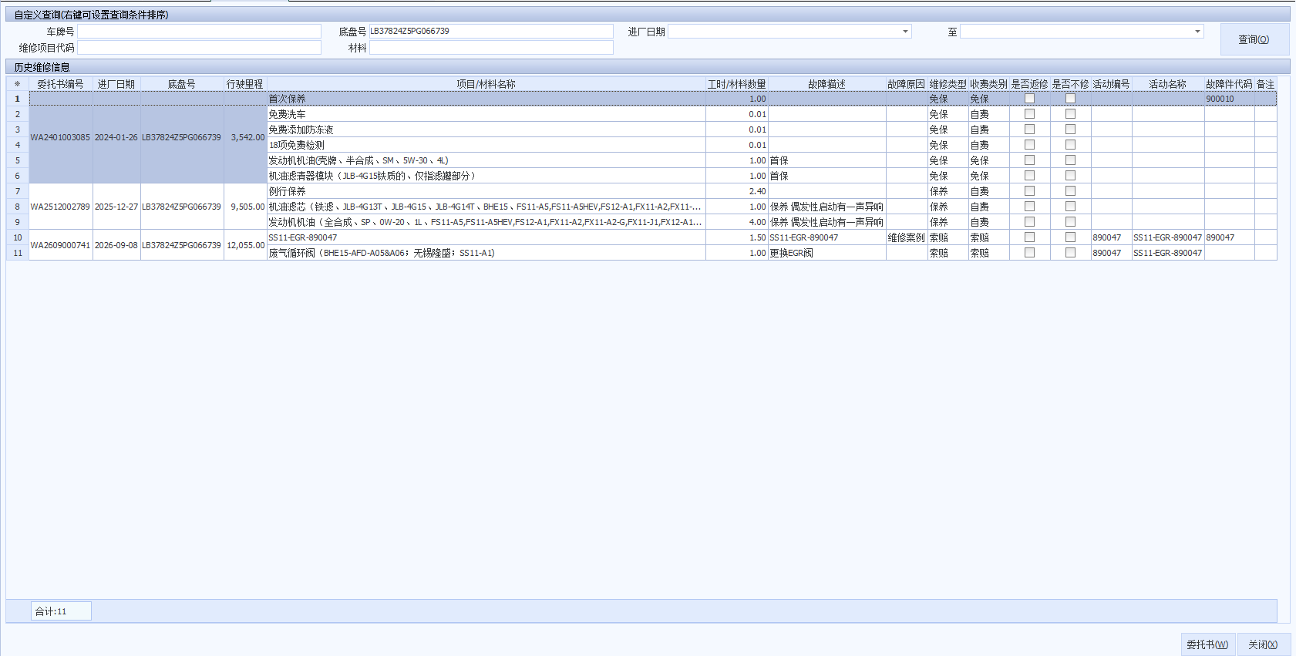This screenshot has width=1296, height=656.
Task: Open the 进厂日期 start date dropdown
Action: tap(905, 32)
